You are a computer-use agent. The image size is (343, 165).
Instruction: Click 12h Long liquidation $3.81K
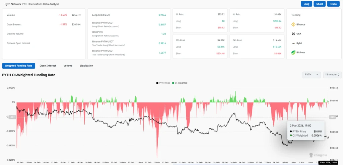pos(221,47)
